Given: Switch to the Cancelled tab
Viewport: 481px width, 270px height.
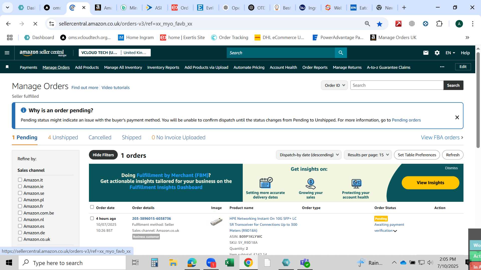Looking at the screenshot, I should pyautogui.click(x=100, y=137).
